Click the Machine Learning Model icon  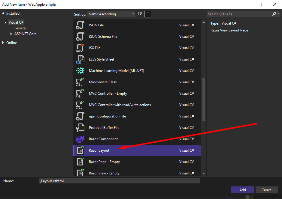point(80,71)
